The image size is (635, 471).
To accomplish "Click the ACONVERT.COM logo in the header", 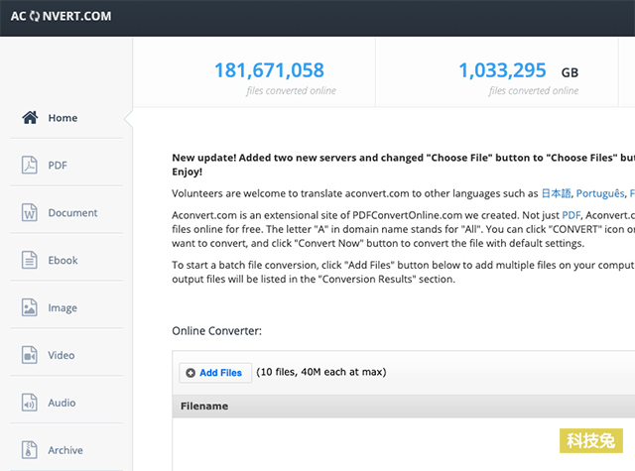I will click(61, 16).
